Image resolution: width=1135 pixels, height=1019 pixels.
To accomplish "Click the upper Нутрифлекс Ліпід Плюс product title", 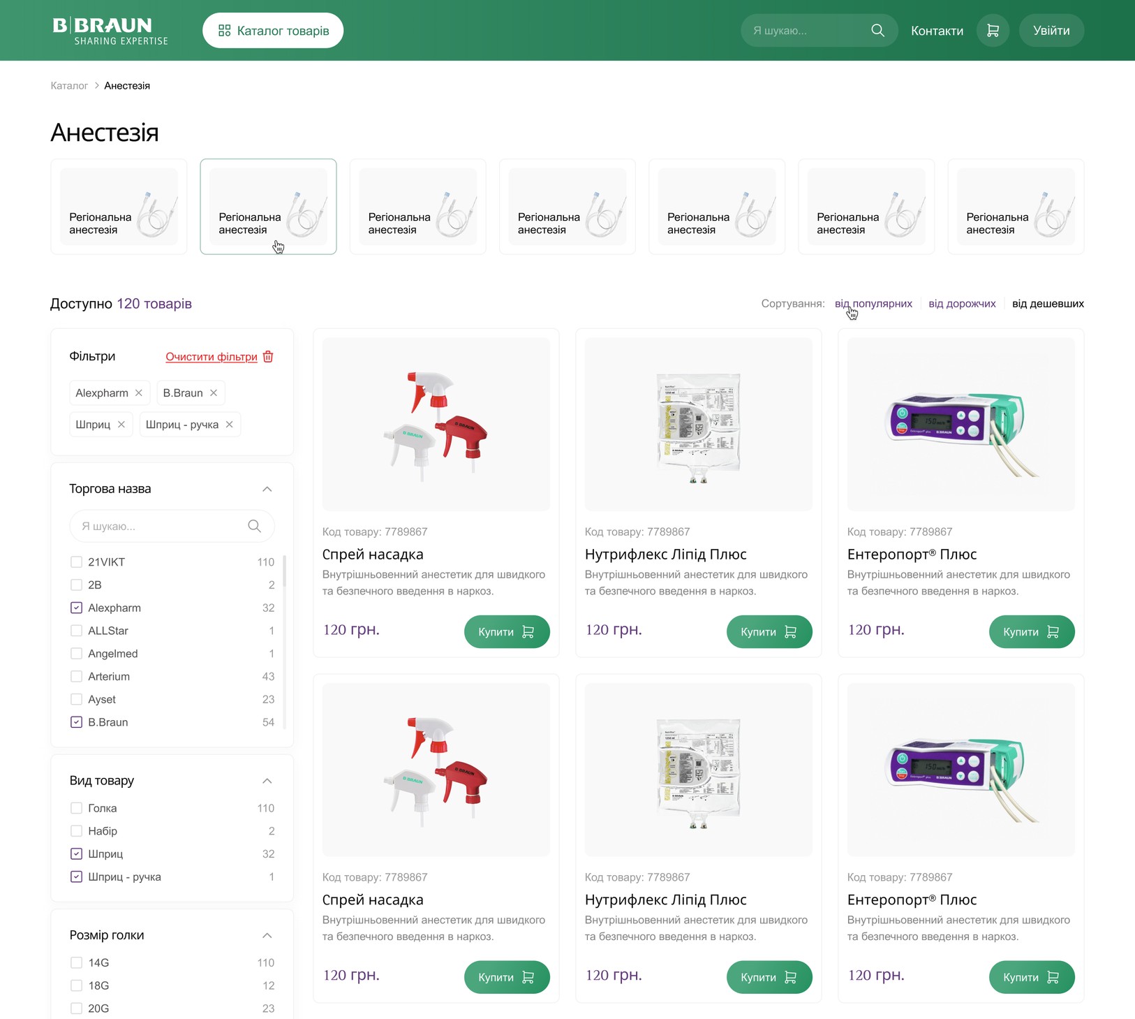I will tap(666, 555).
